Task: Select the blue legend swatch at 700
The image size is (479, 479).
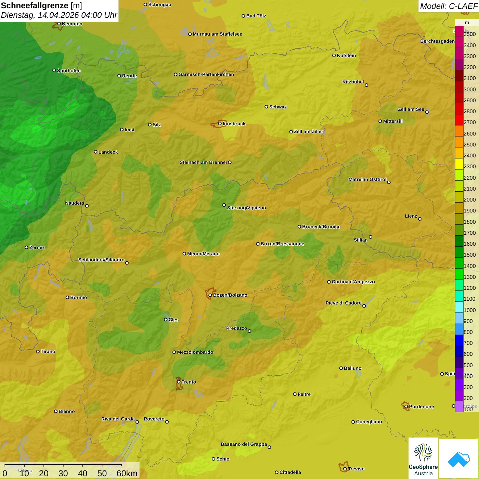Action: click(459, 340)
